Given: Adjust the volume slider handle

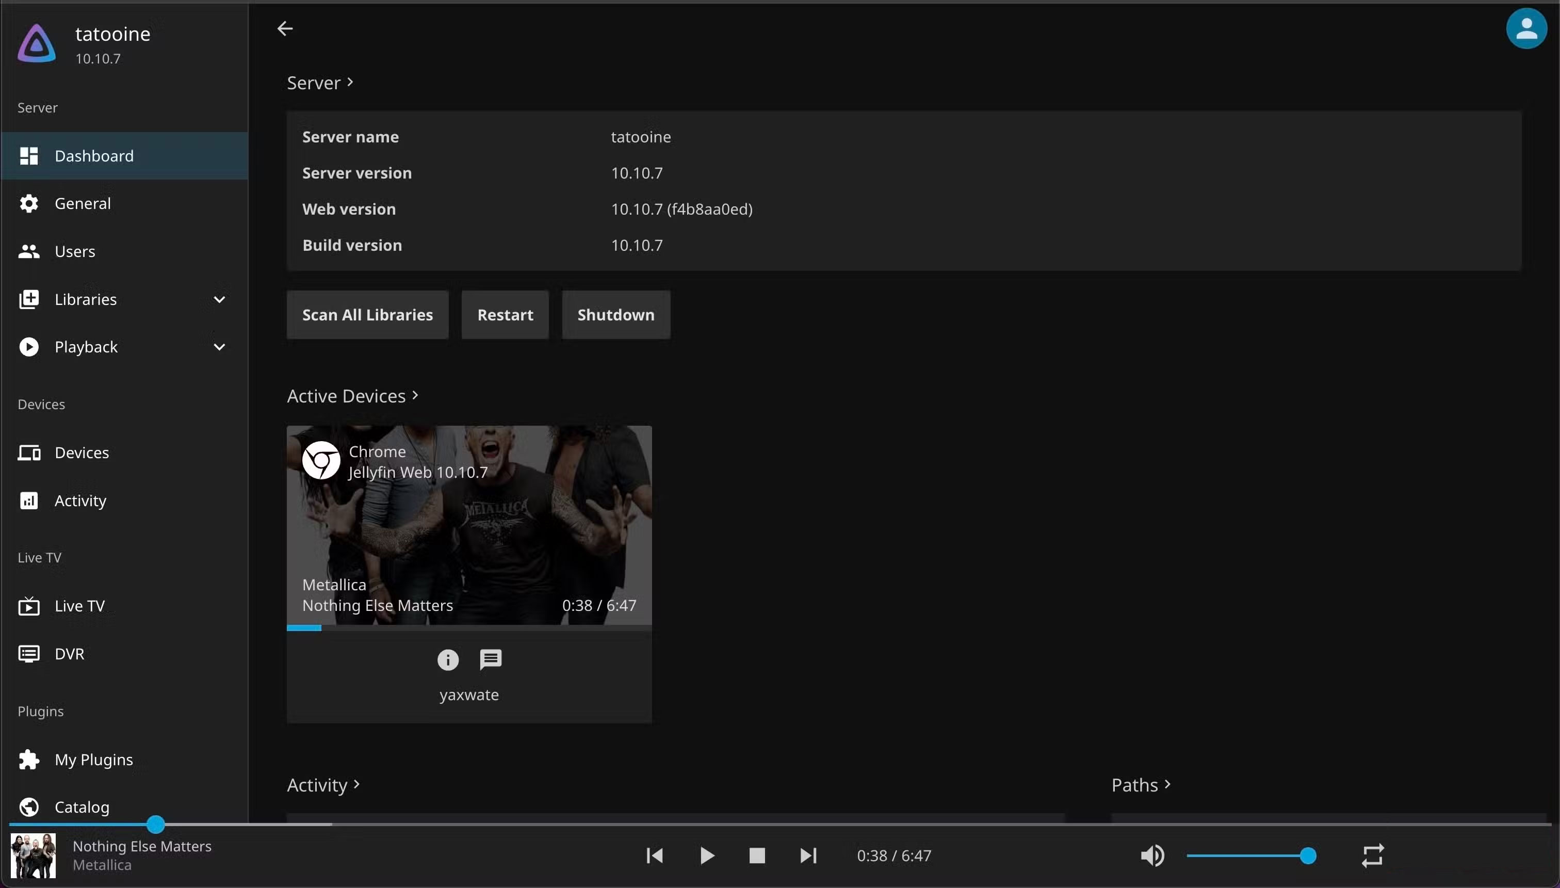Looking at the screenshot, I should click(1308, 855).
